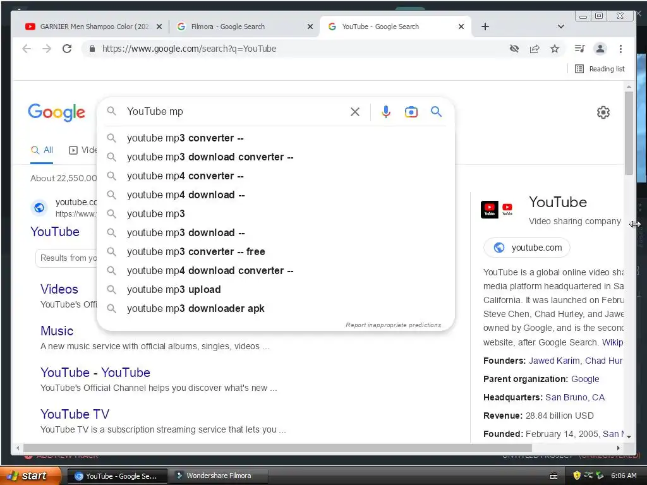This screenshot has width=647, height=485.
Task: Start voice search with microphone
Action: 386,112
